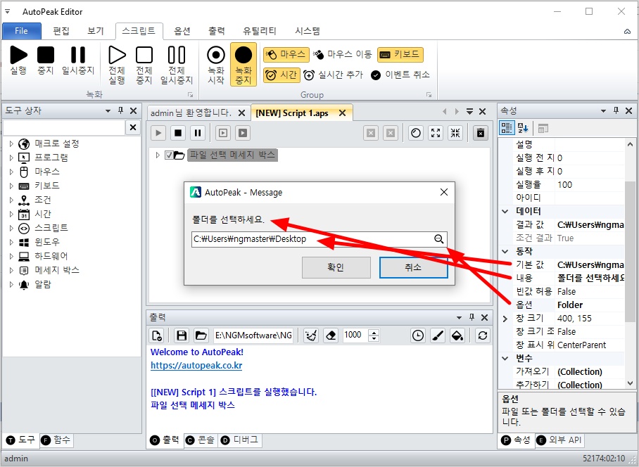The image size is (639, 467).
Task: Click script toolbar pause icon
Action: click(x=198, y=133)
